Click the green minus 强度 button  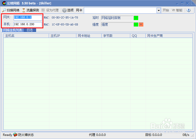coord(136,24)
